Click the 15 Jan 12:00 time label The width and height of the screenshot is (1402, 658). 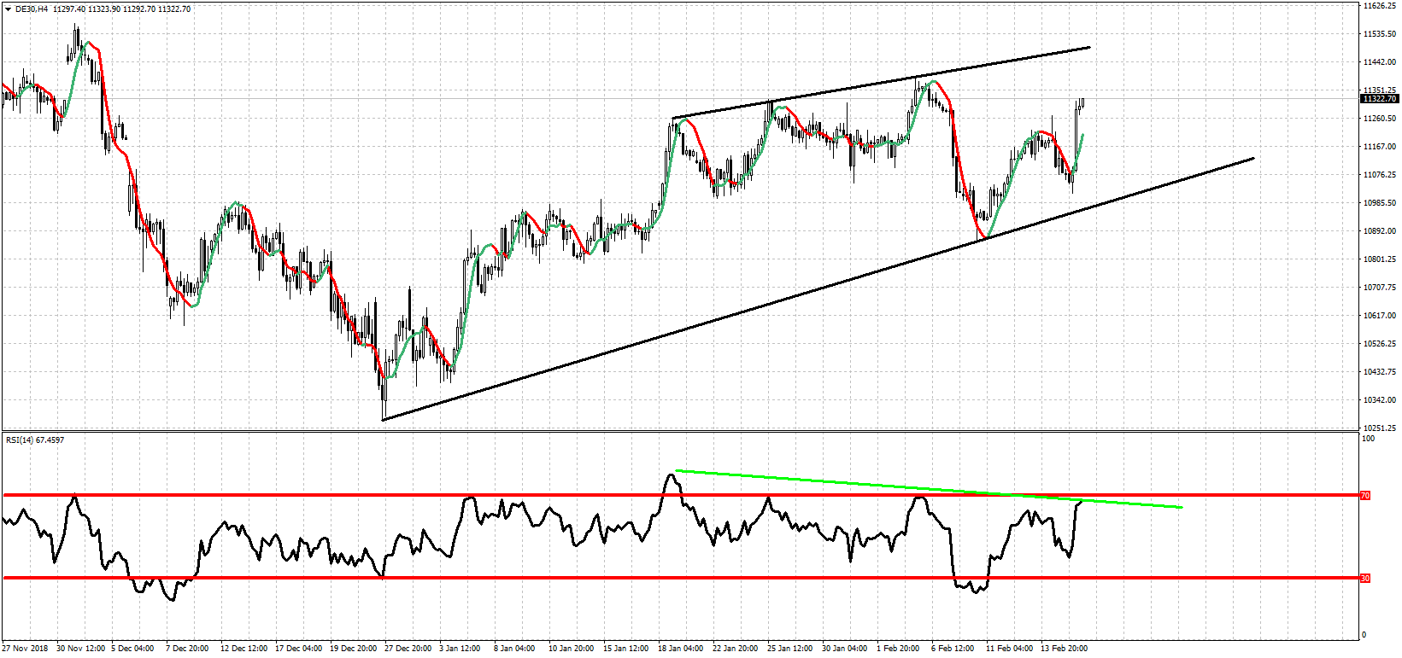625,649
